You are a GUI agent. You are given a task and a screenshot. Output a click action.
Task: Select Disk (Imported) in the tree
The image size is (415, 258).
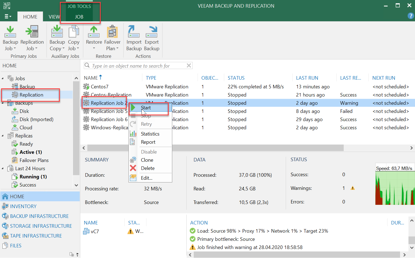tap(36, 119)
